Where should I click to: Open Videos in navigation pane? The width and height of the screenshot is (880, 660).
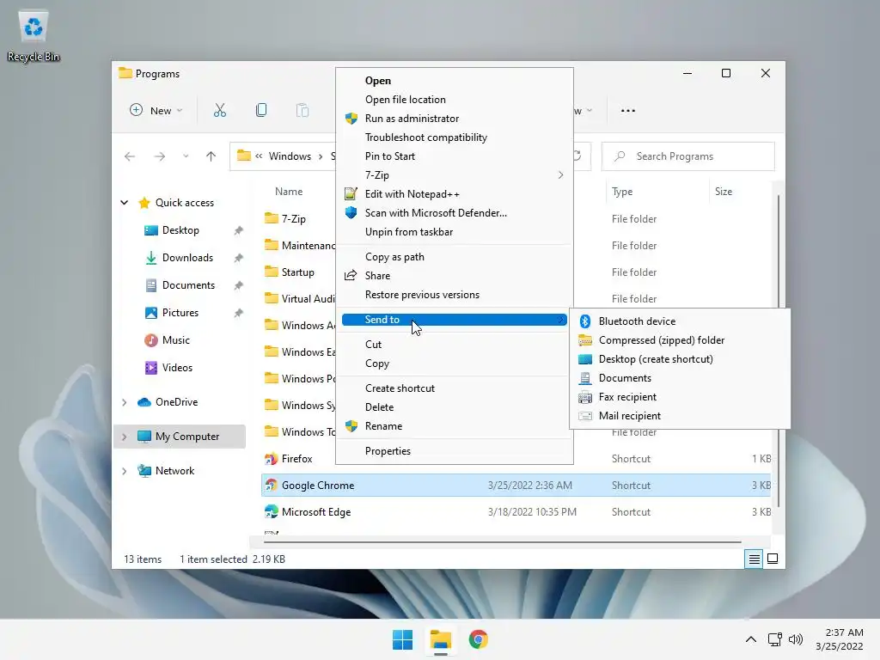pyautogui.click(x=177, y=368)
